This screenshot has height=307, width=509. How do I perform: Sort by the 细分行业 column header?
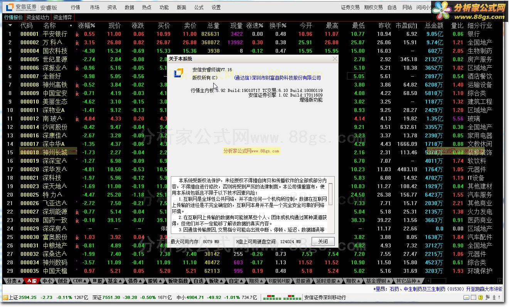point(480,26)
